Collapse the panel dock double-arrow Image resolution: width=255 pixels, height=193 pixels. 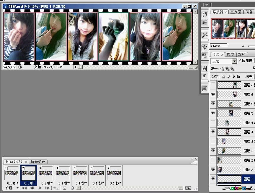coord(207,5)
